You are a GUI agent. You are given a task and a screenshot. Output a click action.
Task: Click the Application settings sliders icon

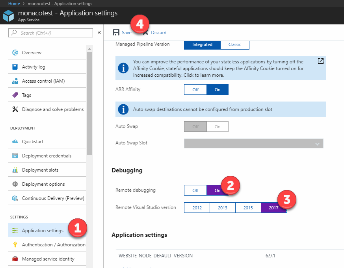15,230
